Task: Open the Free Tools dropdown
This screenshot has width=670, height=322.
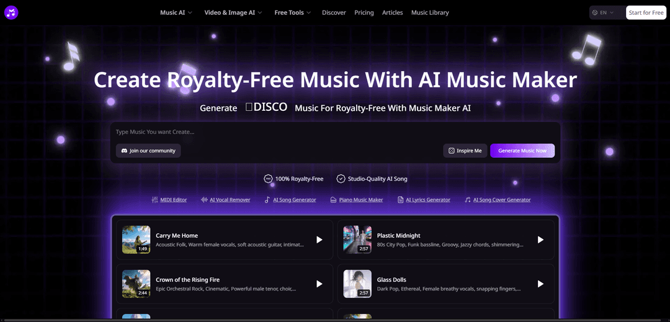Action: click(x=293, y=13)
